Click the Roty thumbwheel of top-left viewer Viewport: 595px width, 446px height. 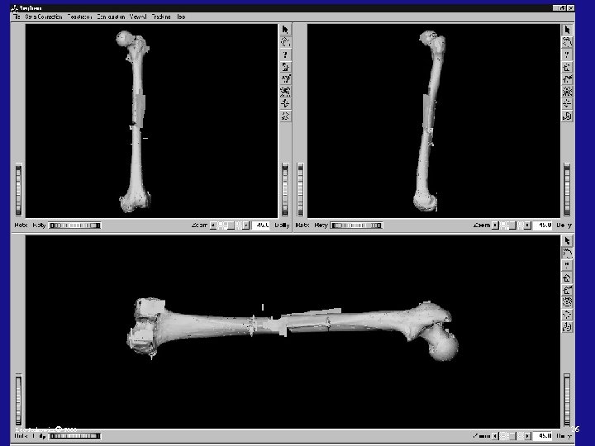75,225
